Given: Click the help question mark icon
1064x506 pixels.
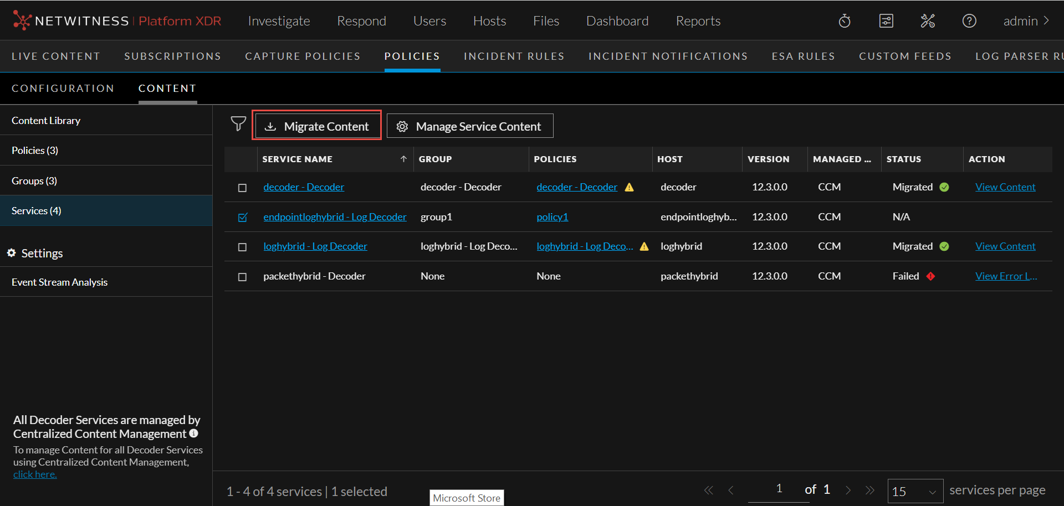Looking at the screenshot, I should click(x=969, y=21).
